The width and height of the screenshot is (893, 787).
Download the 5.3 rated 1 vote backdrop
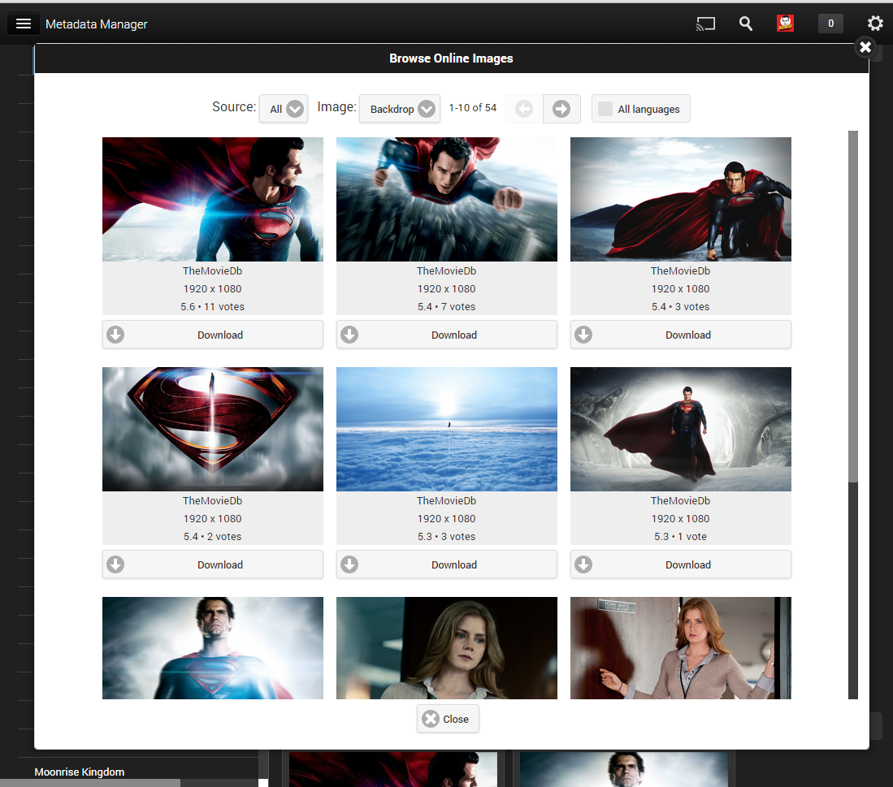[x=681, y=564]
